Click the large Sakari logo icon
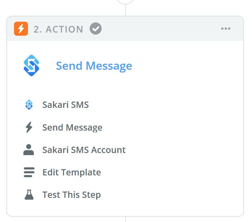Viewport: 252px width, 222px height. [x=31, y=65]
